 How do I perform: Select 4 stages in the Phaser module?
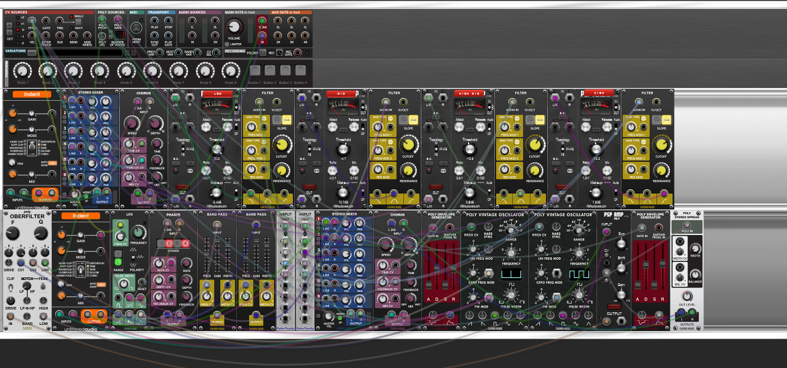tap(185, 243)
